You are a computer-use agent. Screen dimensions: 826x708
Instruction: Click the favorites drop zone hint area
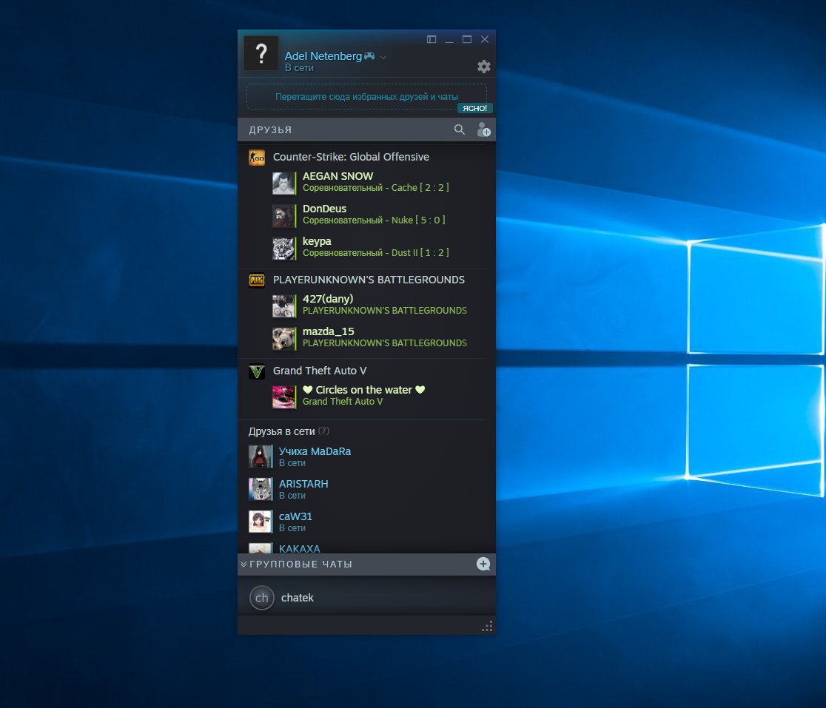point(366,97)
